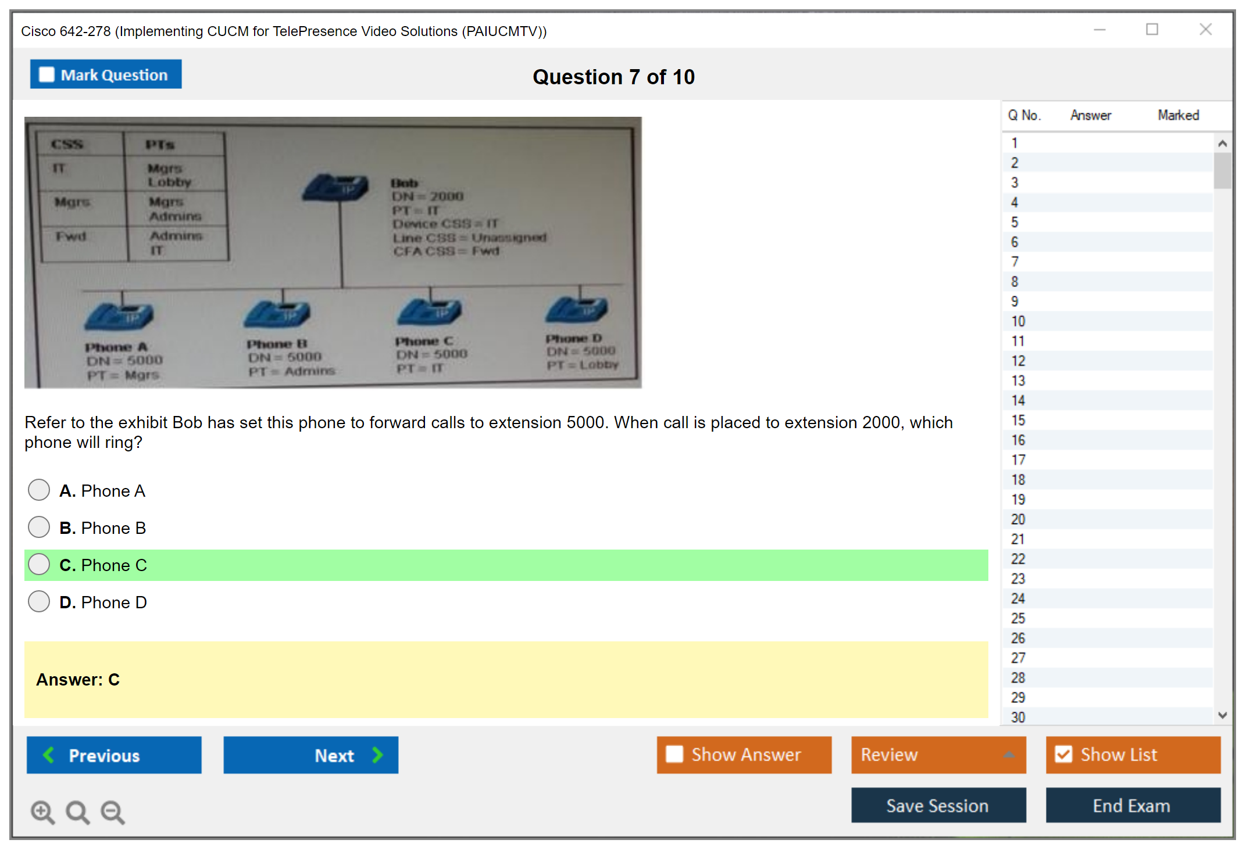Viewport: 1250px width, 854px height.
Task: Click the network exhibit diagram image
Action: point(333,252)
